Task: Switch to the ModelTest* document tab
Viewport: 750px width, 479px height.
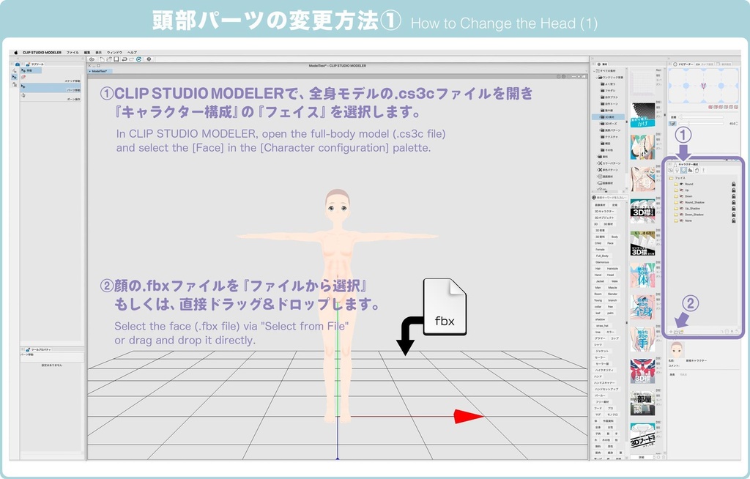Action: tap(101, 71)
